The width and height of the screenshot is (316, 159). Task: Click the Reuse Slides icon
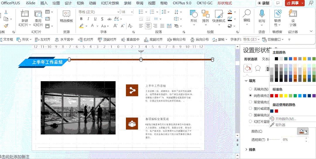click(x=38, y=14)
